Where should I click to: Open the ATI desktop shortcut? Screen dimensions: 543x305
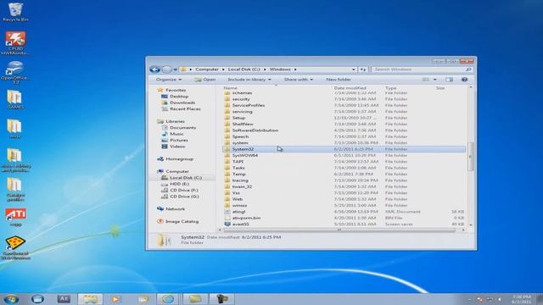(x=15, y=217)
